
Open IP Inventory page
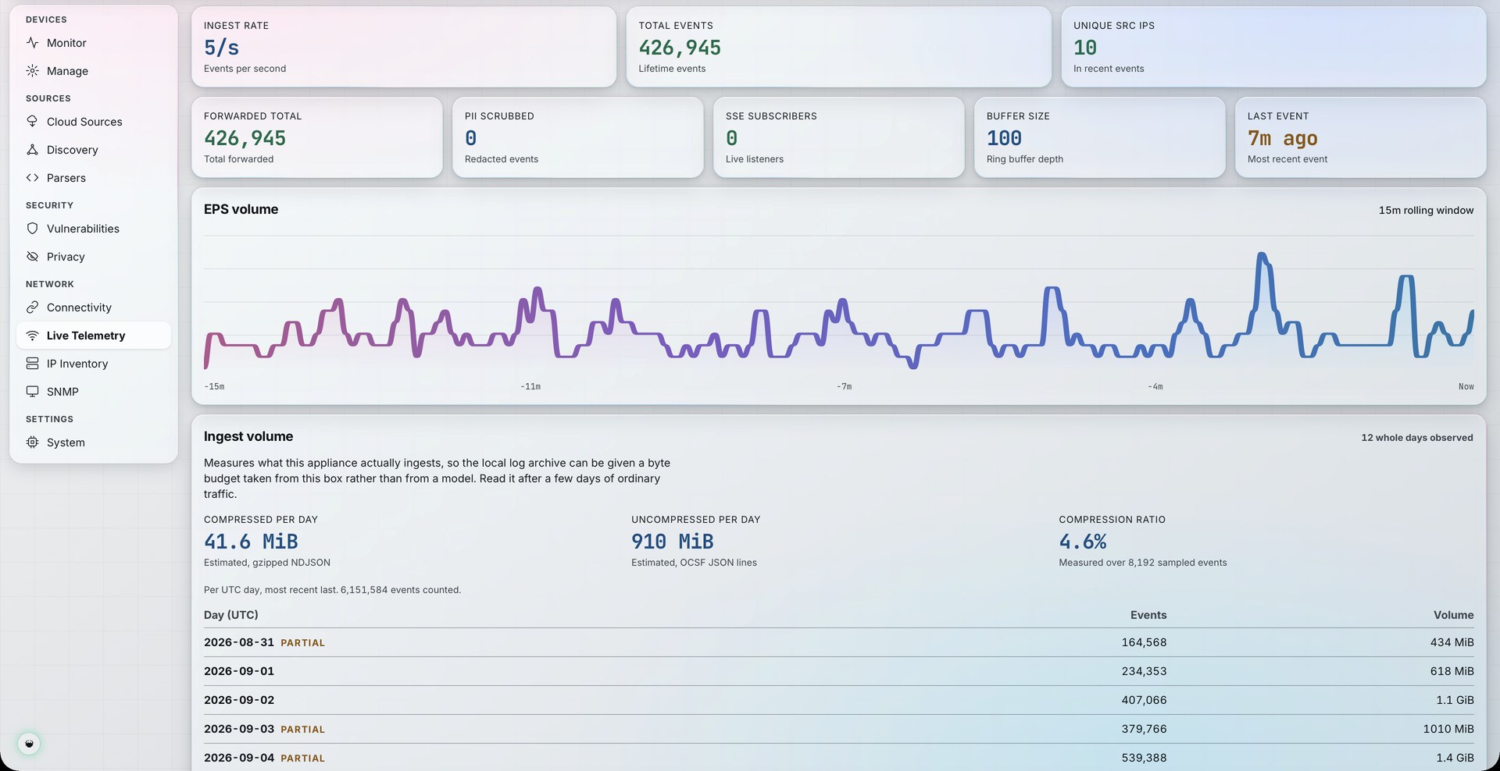click(93, 364)
